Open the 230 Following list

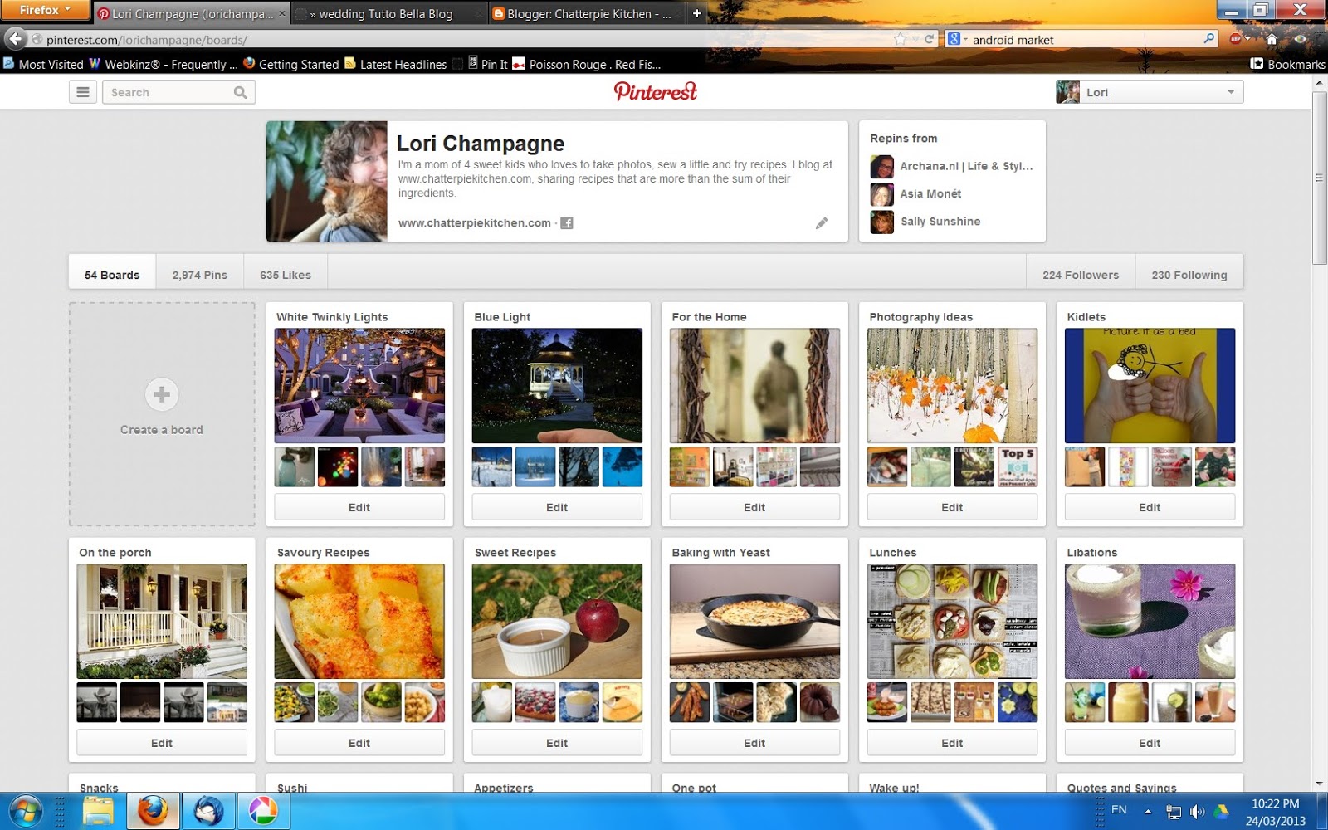(1189, 274)
